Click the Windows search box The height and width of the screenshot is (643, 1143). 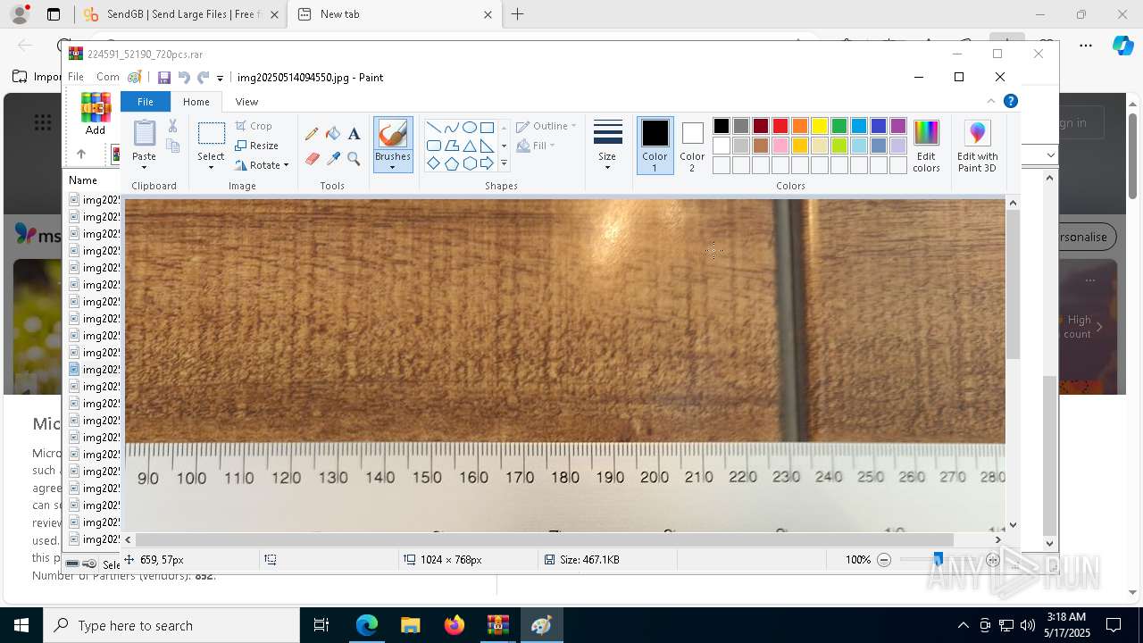point(171,625)
